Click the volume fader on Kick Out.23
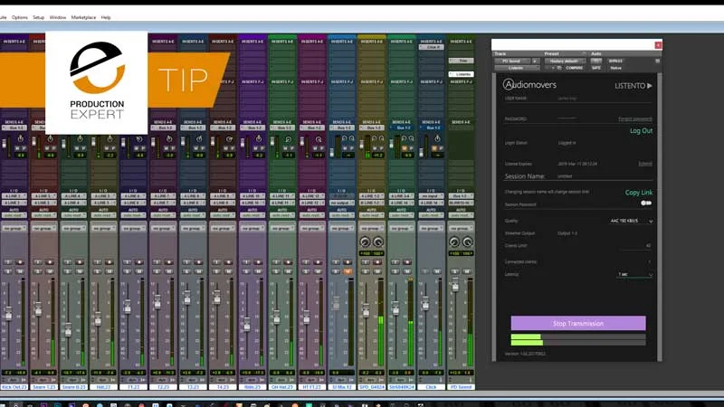This screenshot has width=724, height=407. pyautogui.click(x=8, y=314)
